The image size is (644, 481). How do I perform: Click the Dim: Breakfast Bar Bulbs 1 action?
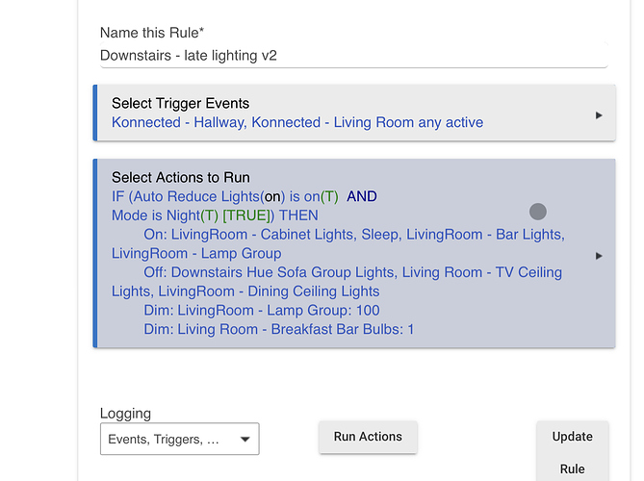(279, 329)
